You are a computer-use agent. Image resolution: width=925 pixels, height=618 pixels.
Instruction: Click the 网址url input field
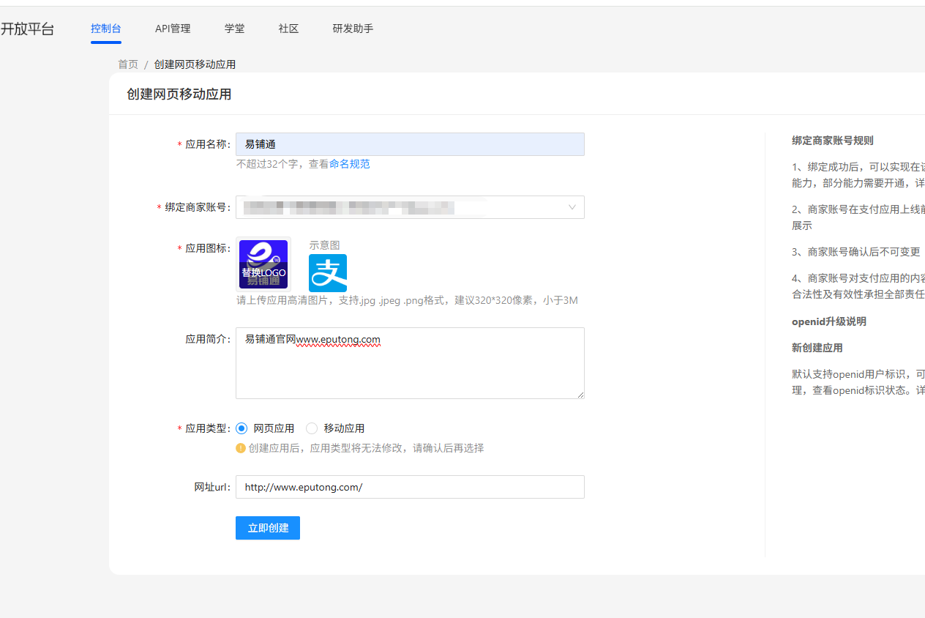point(410,487)
